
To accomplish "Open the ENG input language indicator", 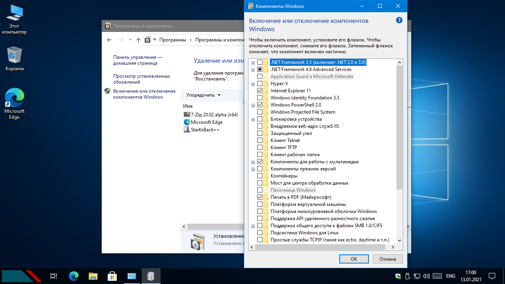I will (x=451, y=276).
